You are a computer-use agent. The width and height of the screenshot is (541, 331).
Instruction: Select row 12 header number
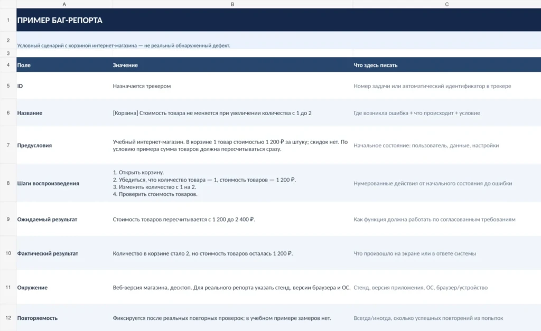8,318
